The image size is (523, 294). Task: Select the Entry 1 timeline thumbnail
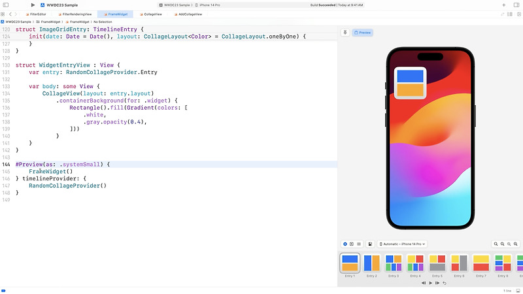[x=350, y=263]
